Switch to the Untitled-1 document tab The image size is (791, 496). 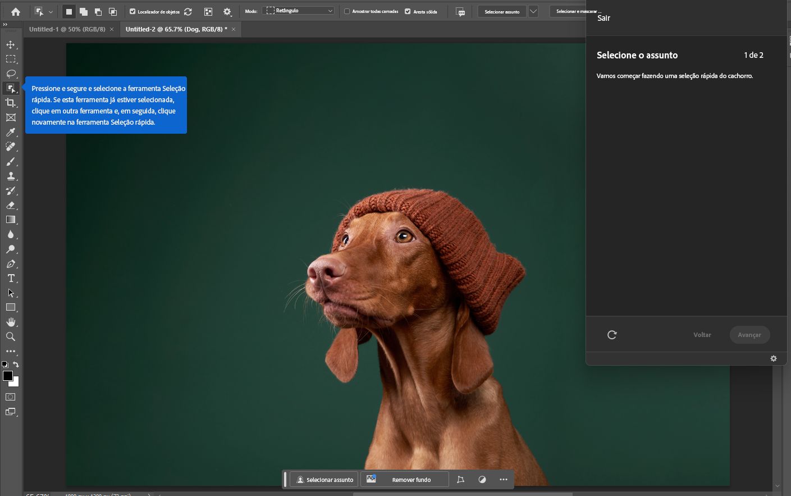[x=67, y=29]
